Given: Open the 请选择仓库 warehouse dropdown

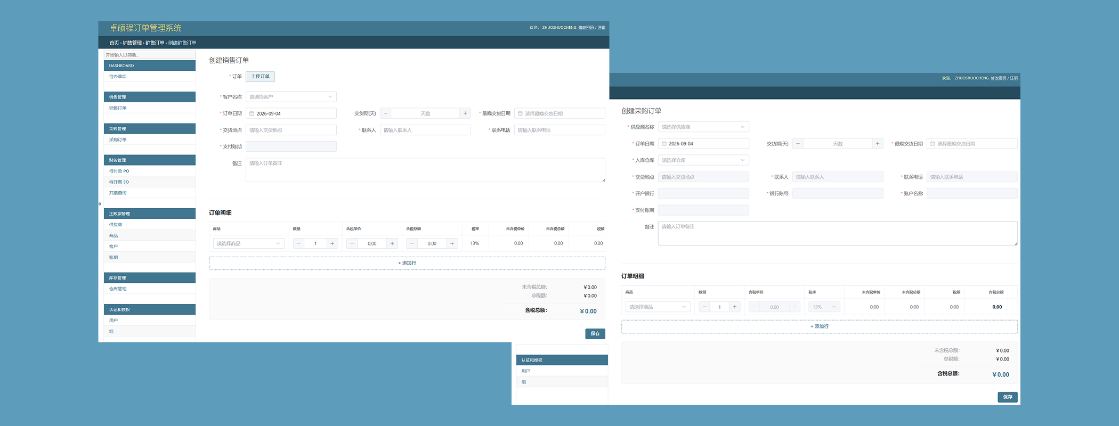Looking at the screenshot, I should coord(703,160).
